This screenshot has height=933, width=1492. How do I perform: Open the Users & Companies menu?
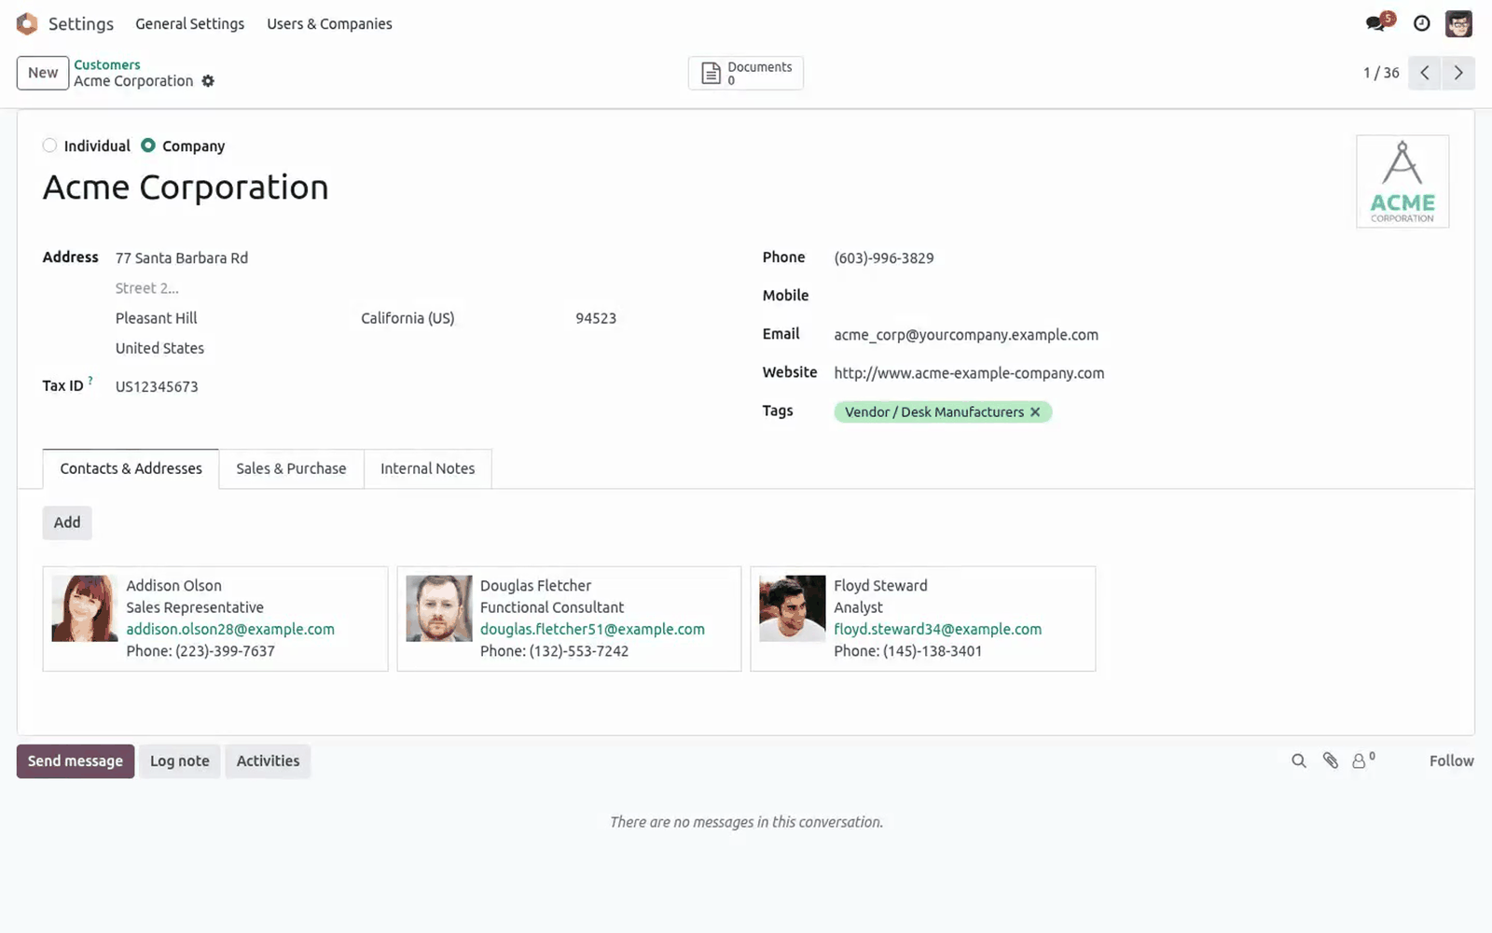[329, 24]
